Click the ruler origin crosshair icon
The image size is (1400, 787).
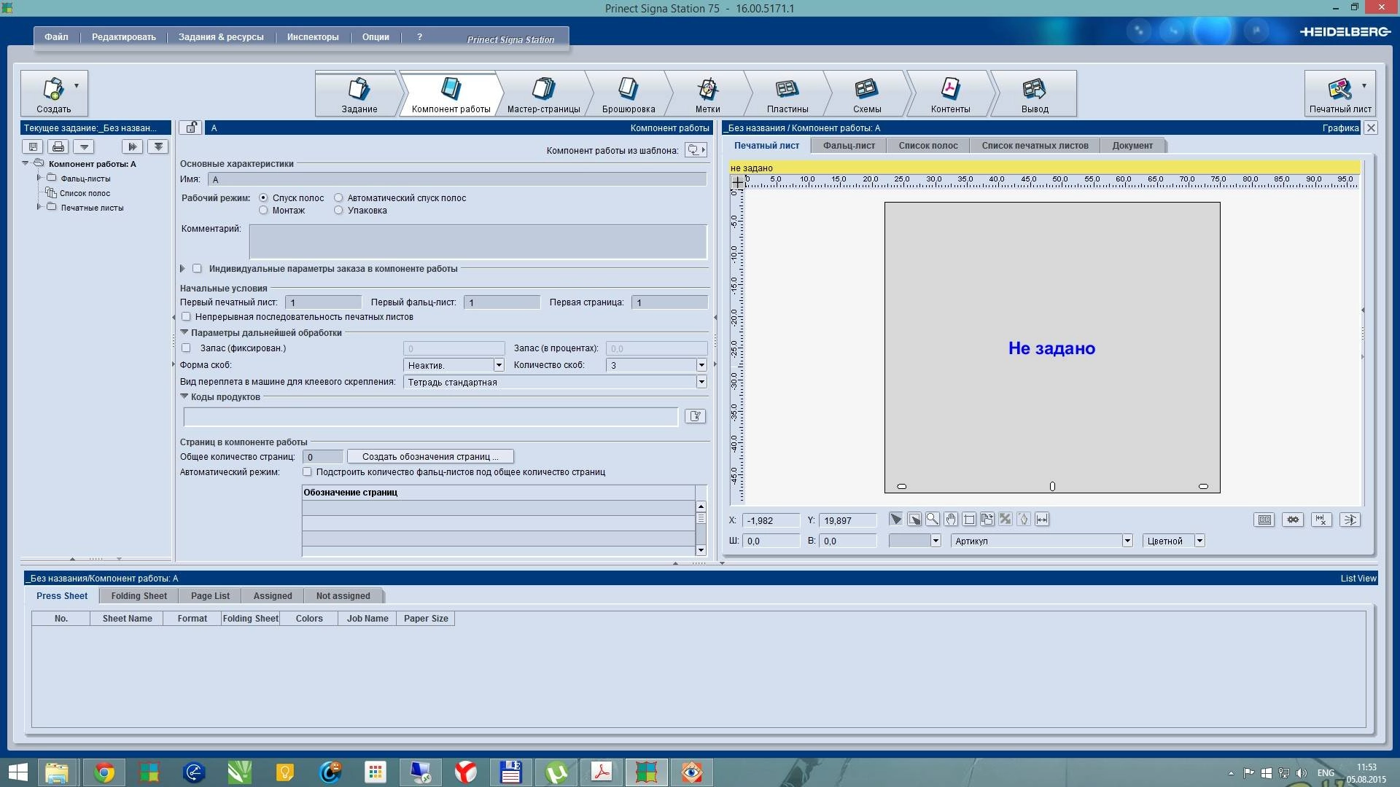[x=737, y=181]
